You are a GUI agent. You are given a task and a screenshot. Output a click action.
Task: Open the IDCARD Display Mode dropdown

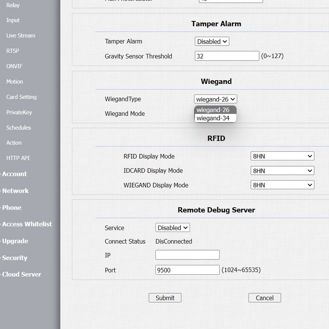(282, 171)
